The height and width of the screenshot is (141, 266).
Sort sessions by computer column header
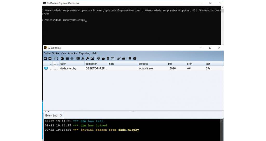tap(96, 64)
